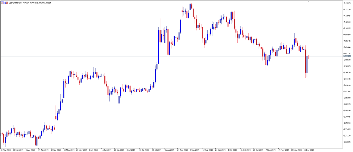Click the 21 Aug 2019 date label
The height and width of the screenshot is (152, 353).
pos(182,150)
